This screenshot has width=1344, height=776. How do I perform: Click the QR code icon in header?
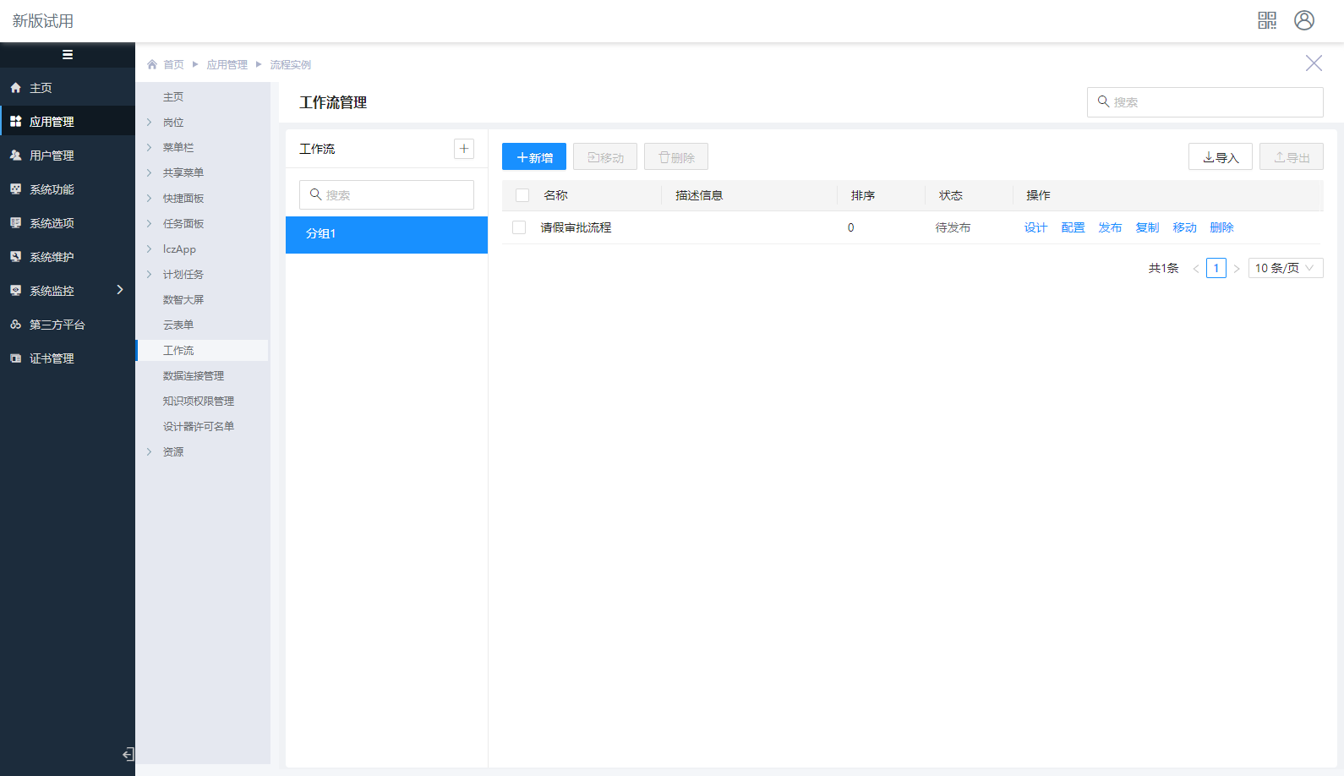coord(1266,20)
